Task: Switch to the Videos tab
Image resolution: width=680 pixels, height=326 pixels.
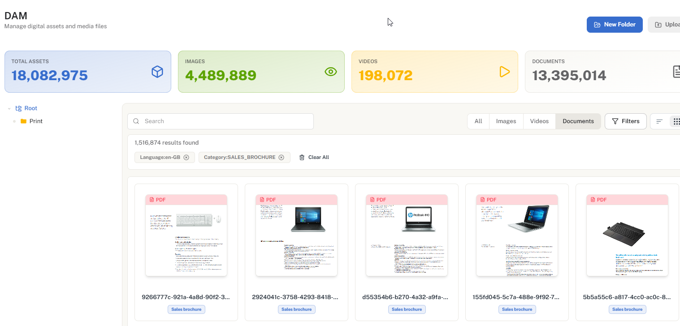Action: pyautogui.click(x=539, y=121)
